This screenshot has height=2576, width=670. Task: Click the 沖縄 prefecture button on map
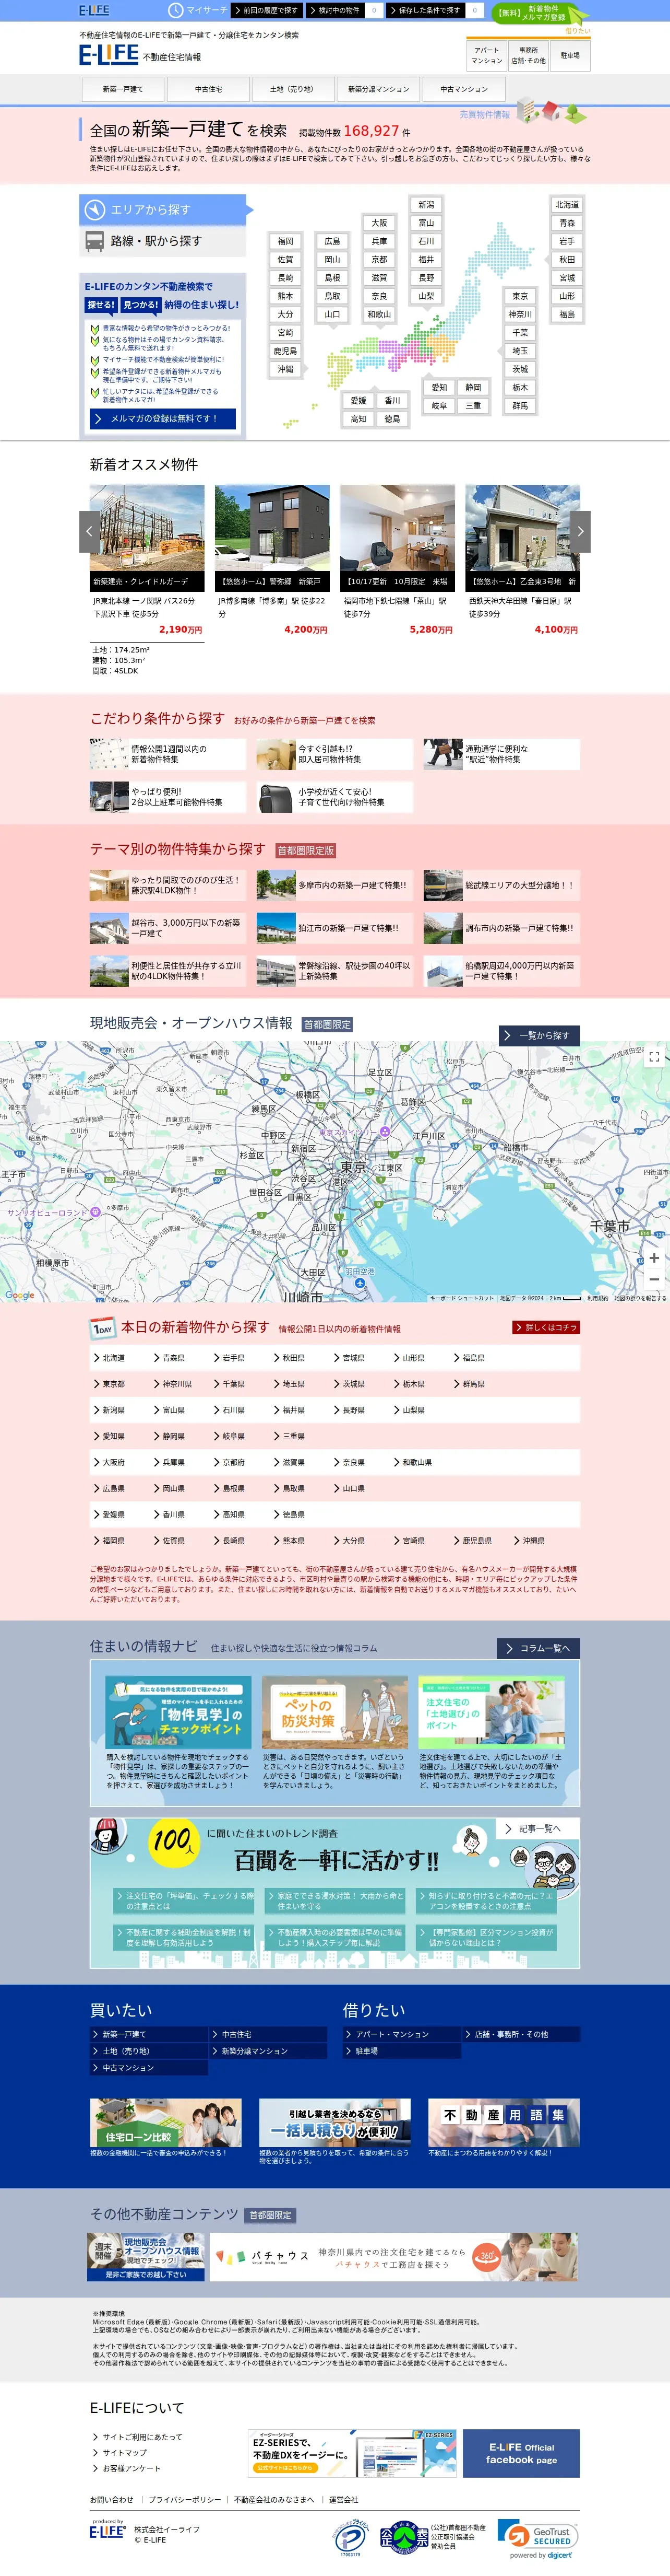(285, 369)
